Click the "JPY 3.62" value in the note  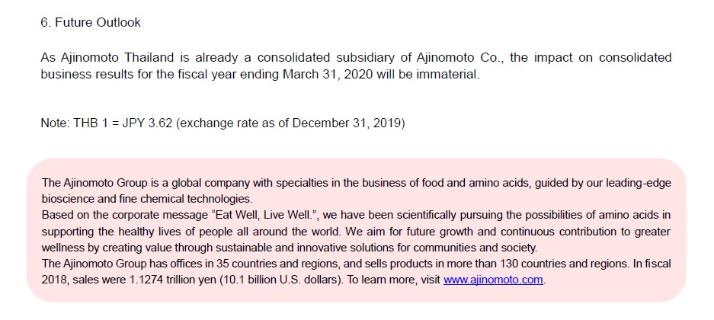(x=147, y=123)
